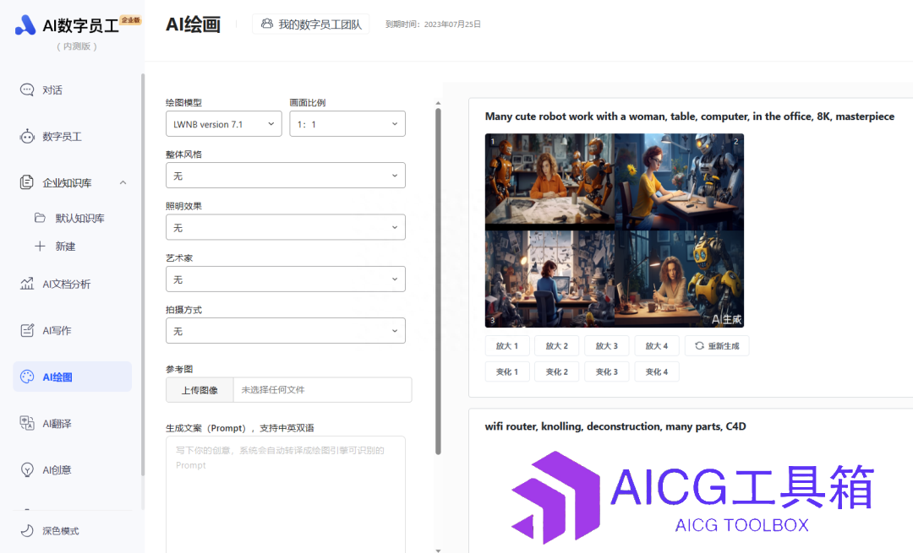
Task: Click the 我的数字员工团队 button
Action: click(311, 24)
